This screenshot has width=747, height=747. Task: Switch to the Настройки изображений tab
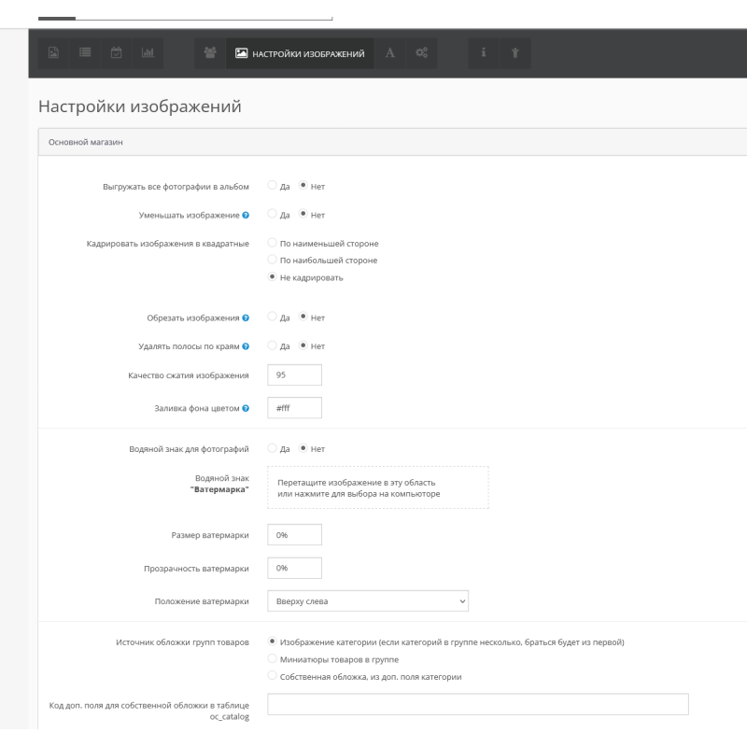click(x=301, y=53)
